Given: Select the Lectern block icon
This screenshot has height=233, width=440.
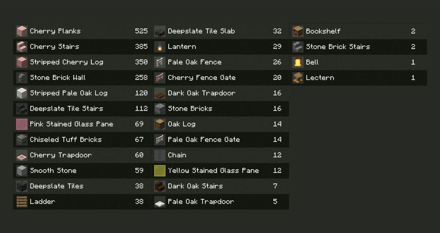Looking at the screenshot, I should [x=298, y=78].
